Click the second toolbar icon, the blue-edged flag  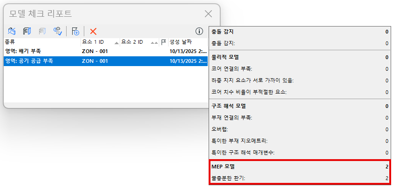(27, 31)
